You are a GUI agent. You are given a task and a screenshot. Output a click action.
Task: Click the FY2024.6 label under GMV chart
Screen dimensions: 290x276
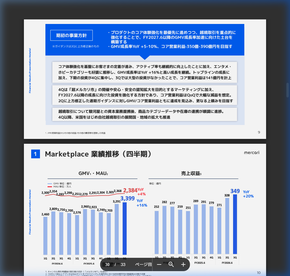click(x=57, y=264)
